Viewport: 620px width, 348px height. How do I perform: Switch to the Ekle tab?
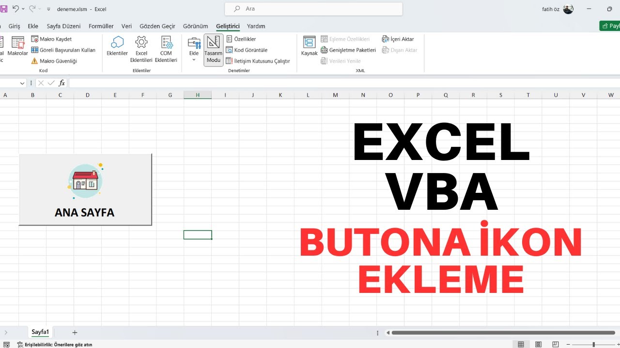pos(33,26)
